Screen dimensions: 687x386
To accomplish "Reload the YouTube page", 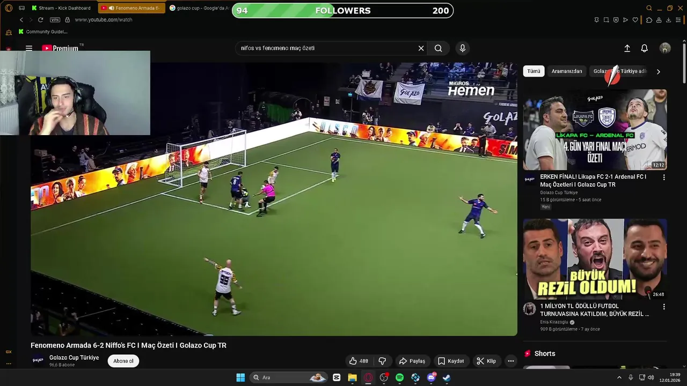I will 40,20.
